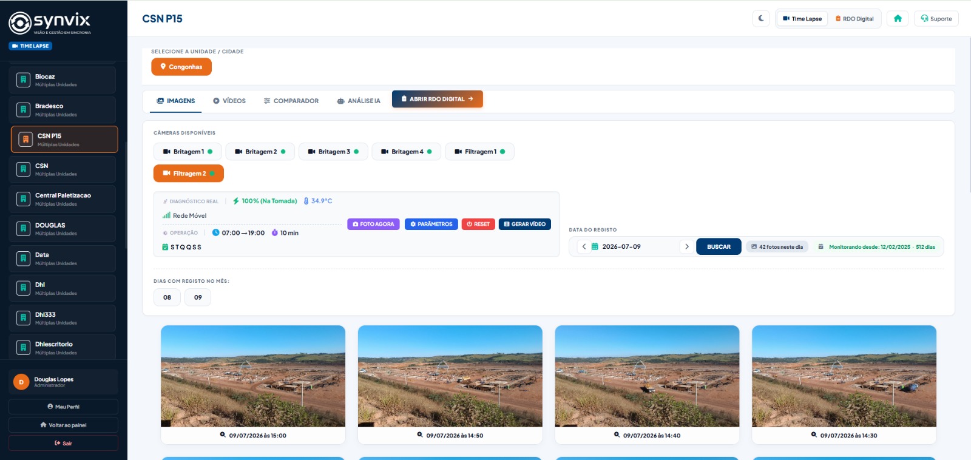Image resolution: width=971 pixels, height=460 pixels.
Task: Switch to RDO Digital mode
Action: [x=854, y=18]
